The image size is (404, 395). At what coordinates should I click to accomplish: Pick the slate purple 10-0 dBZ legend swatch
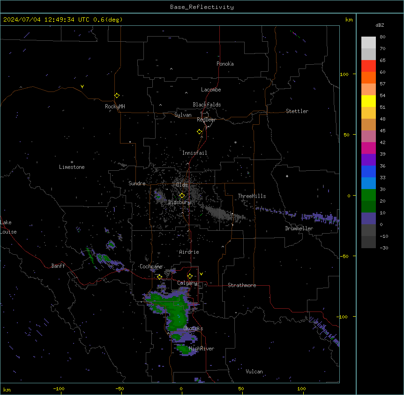[368, 219]
